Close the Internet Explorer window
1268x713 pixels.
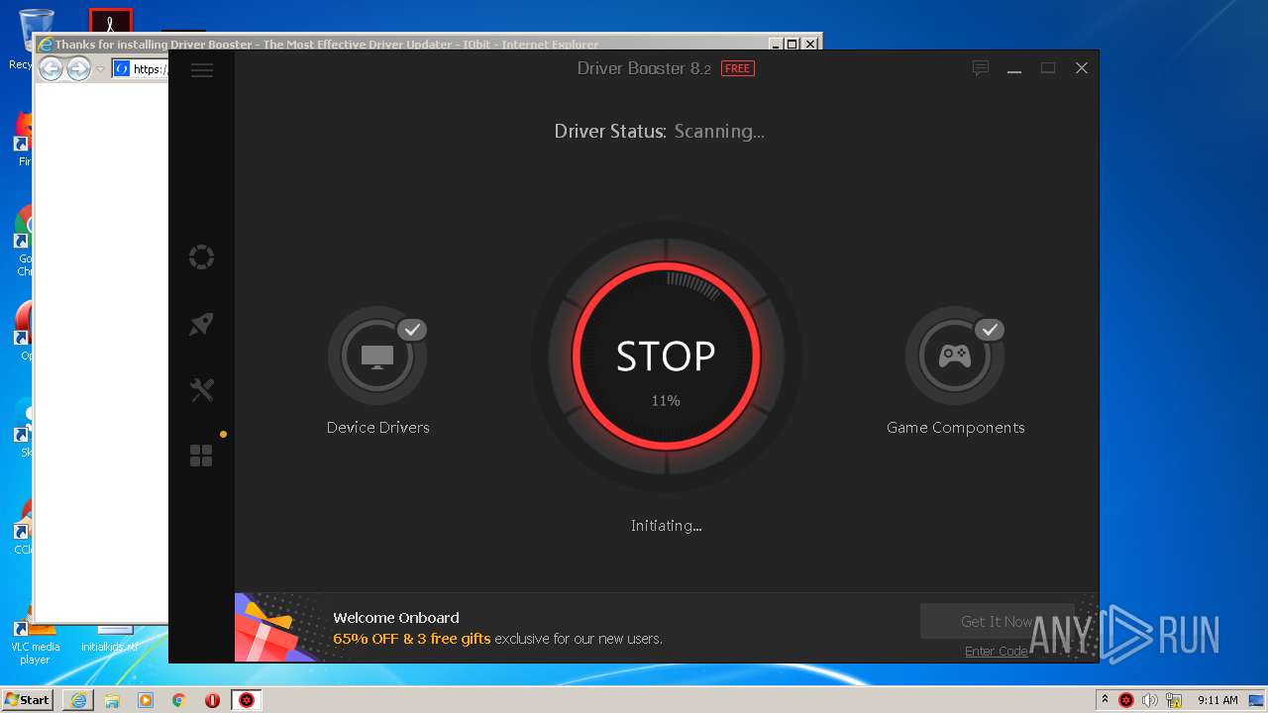pos(810,44)
